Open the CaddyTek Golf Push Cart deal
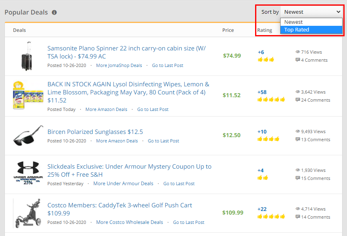 tap(120, 209)
